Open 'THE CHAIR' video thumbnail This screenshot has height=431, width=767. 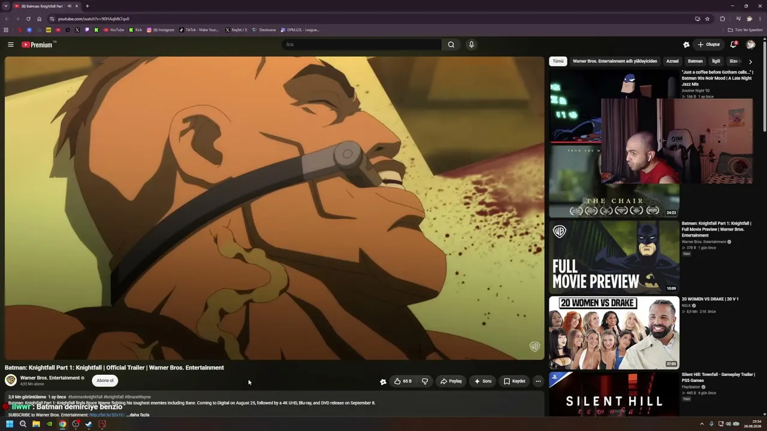614,181
